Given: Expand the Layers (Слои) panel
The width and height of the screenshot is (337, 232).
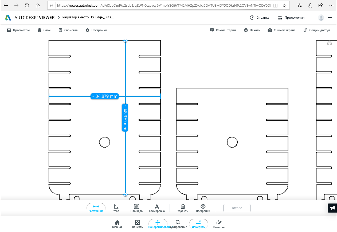Looking at the screenshot, I should pos(44,30).
